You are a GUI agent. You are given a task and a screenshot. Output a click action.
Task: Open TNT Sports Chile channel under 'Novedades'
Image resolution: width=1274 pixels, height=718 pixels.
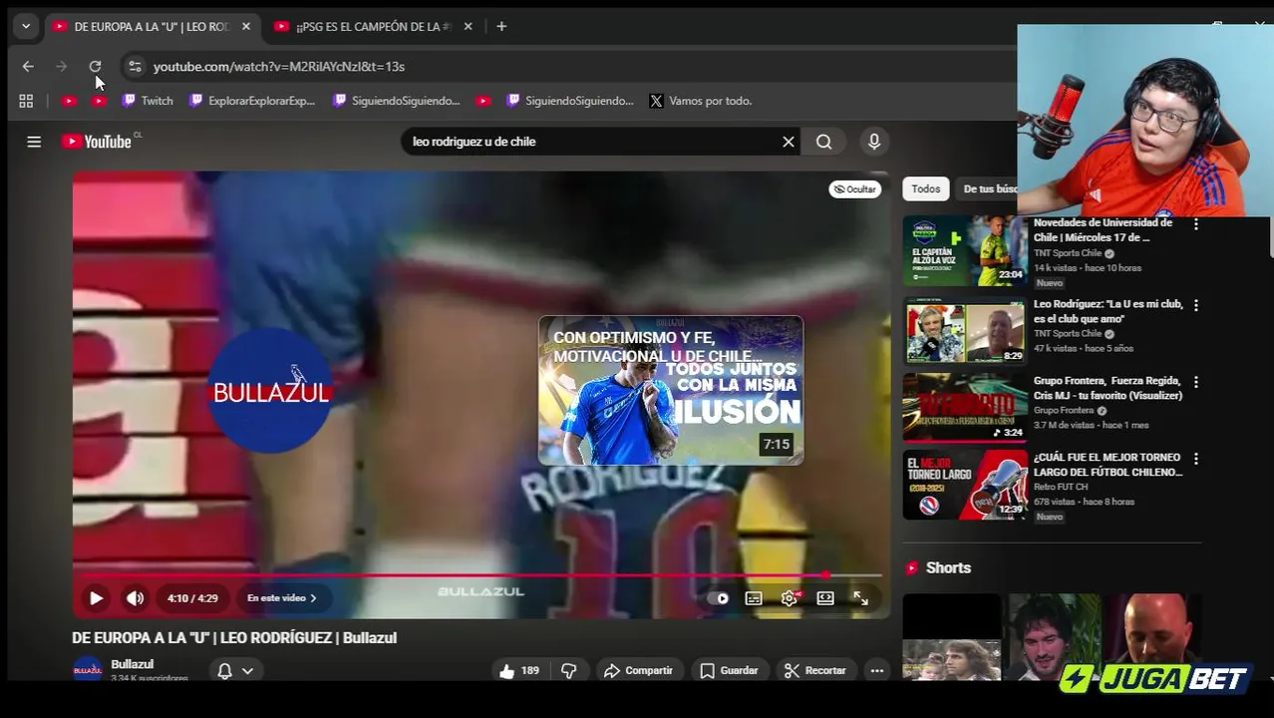[1068, 253]
